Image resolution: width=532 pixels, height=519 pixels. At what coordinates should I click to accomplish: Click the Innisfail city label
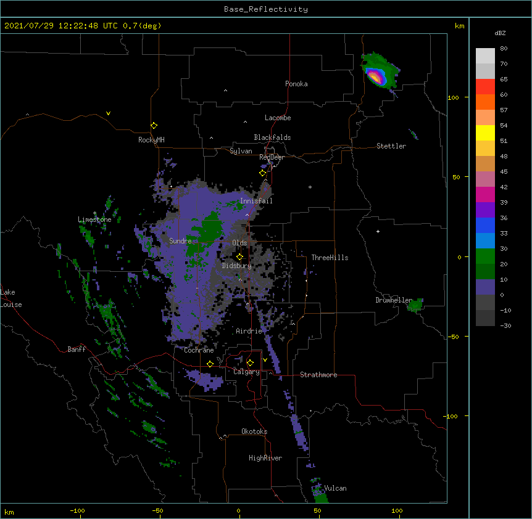(256, 201)
